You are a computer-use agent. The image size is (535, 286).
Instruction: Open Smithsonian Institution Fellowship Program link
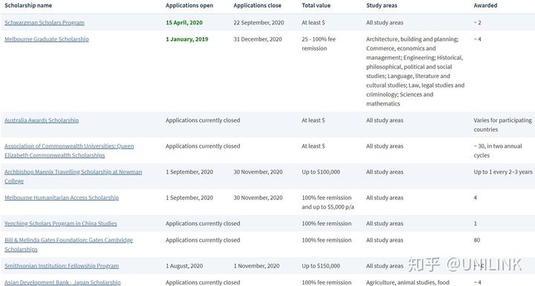[x=62, y=266]
